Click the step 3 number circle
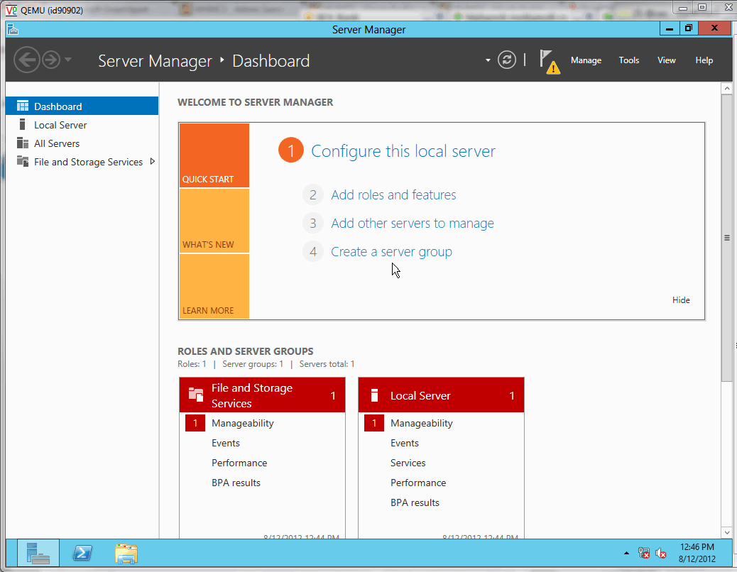 tap(313, 223)
